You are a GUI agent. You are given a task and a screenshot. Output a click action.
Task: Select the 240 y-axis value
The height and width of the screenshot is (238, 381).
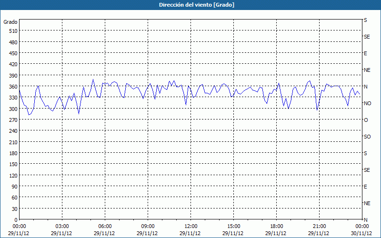click(14, 131)
